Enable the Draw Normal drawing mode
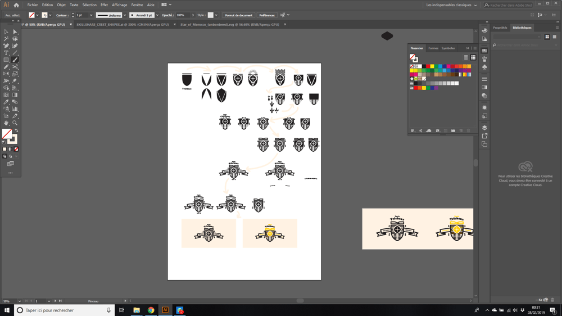Image resolution: width=562 pixels, height=316 pixels. [4, 156]
